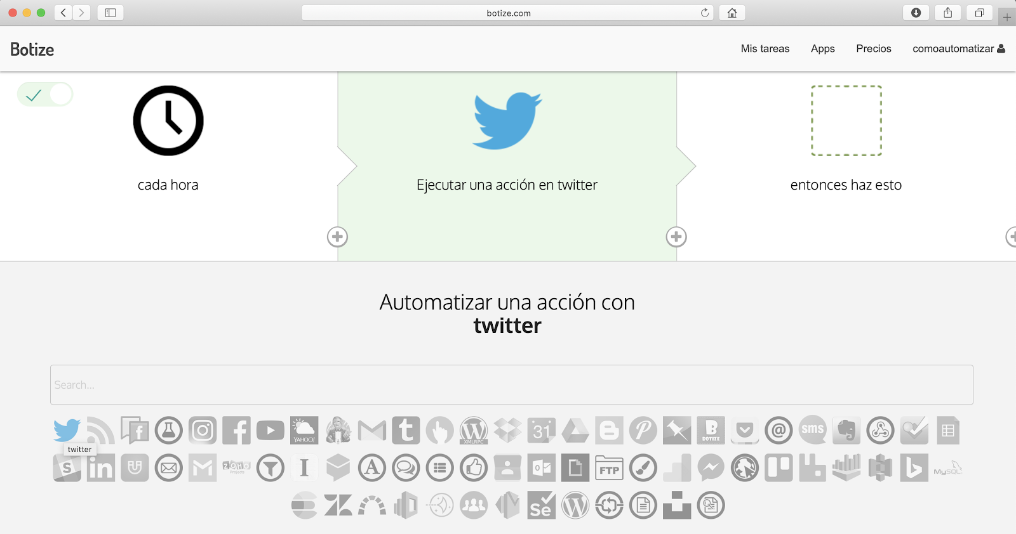Select the SMS speech bubble icon
Image resolution: width=1016 pixels, height=534 pixels.
[x=813, y=430]
